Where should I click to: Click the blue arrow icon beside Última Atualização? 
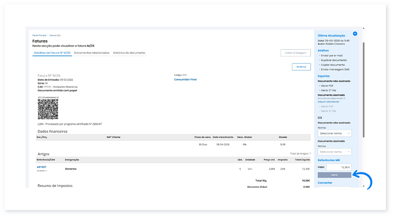pyautogui.click(x=355, y=34)
